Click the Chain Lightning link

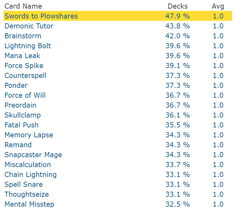[x=31, y=174]
